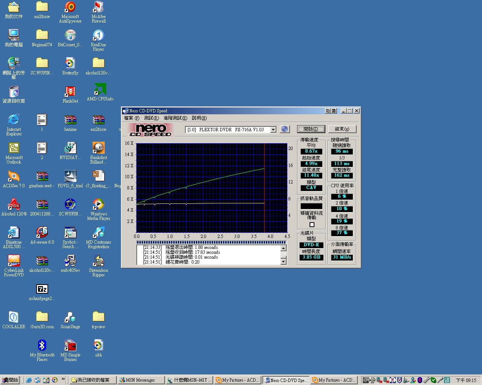Select the ACDSee 7.0 desktop icon
Screen dimensions: 482x385
coord(14,179)
